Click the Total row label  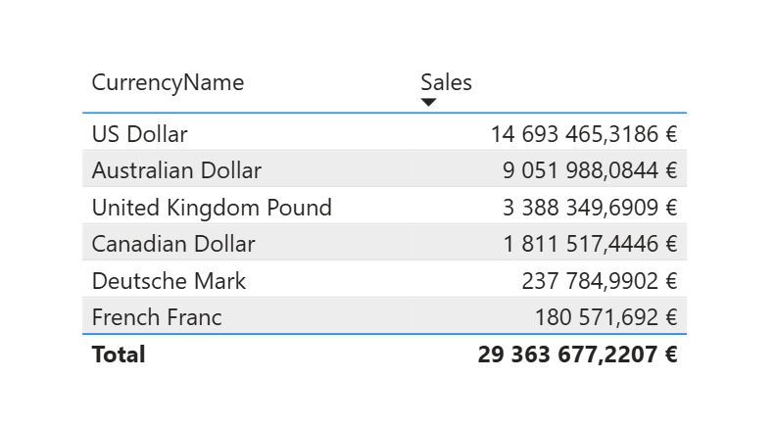[x=118, y=355]
